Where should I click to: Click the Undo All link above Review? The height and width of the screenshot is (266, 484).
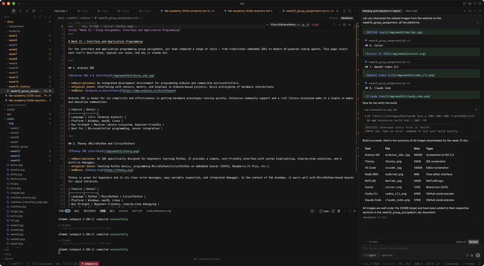pos(461,242)
